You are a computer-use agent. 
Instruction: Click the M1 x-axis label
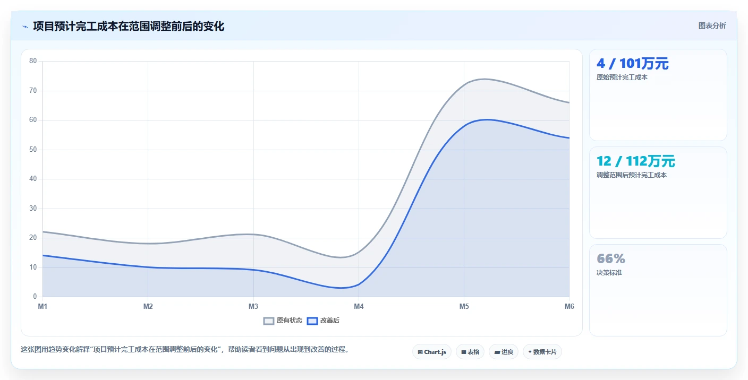[42, 306]
